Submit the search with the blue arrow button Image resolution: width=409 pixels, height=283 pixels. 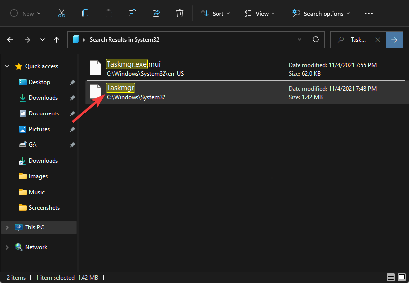pos(394,39)
